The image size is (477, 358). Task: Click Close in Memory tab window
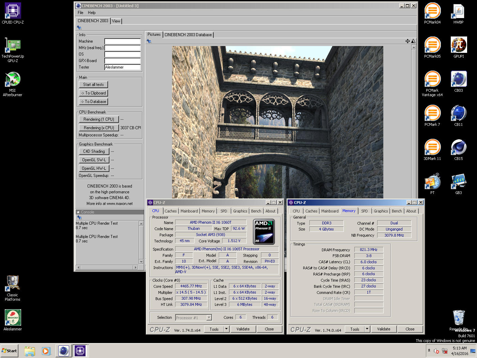pyautogui.click(x=410, y=329)
